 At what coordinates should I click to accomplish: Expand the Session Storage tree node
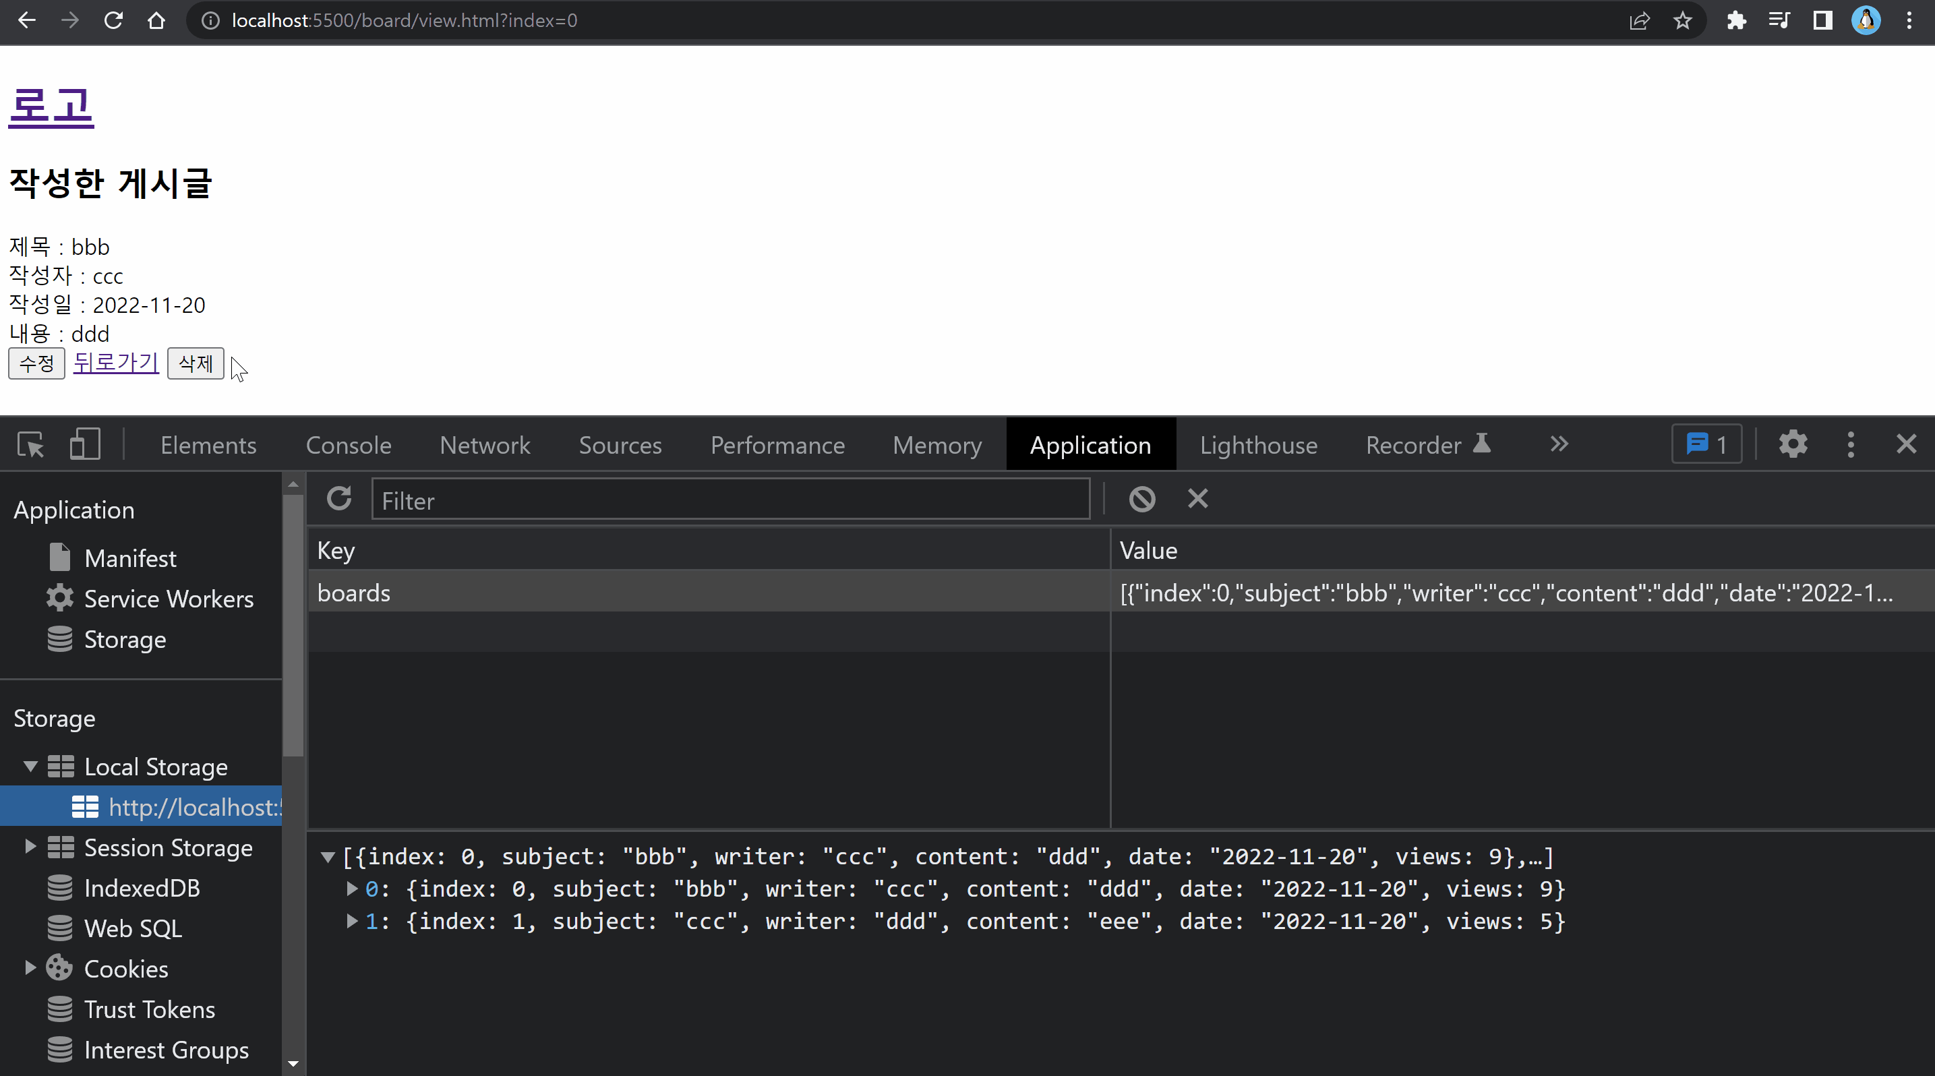(x=30, y=847)
